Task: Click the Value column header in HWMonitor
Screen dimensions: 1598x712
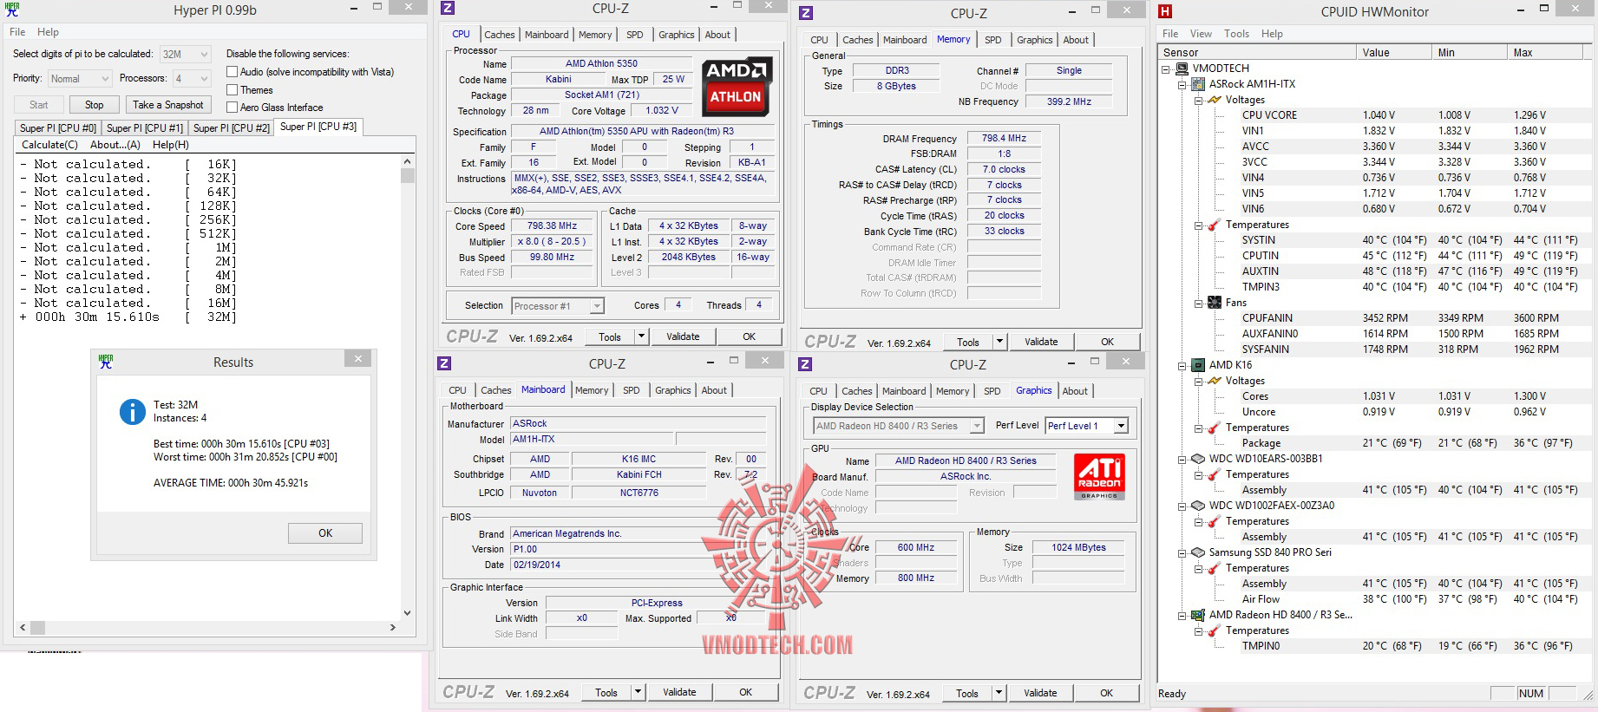Action: (1393, 53)
